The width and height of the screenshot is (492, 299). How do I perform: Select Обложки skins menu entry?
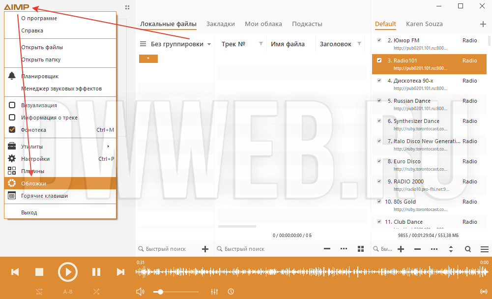click(x=60, y=183)
